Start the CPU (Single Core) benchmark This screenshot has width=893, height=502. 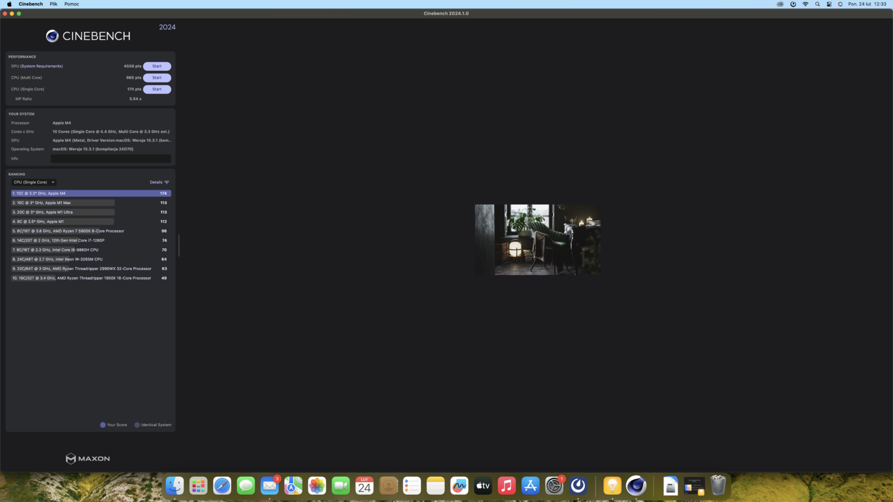pos(157,89)
